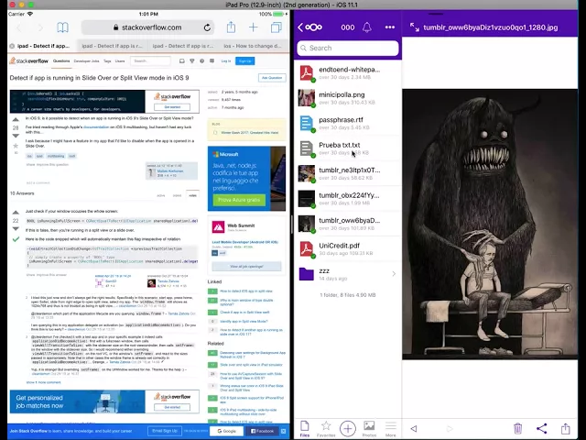This screenshot has width=586, height=440.
Task: Click 'show 1 more comment' link
Action: pyautogui.click(x=43, y=382)
